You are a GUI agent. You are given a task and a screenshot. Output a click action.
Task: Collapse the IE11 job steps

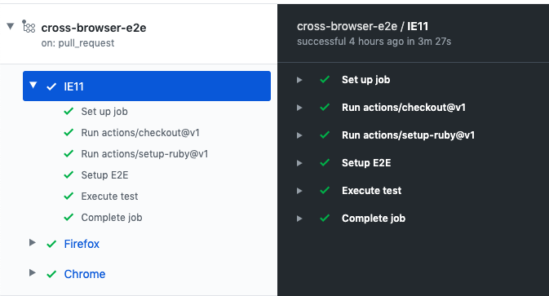tap(33, 85)
